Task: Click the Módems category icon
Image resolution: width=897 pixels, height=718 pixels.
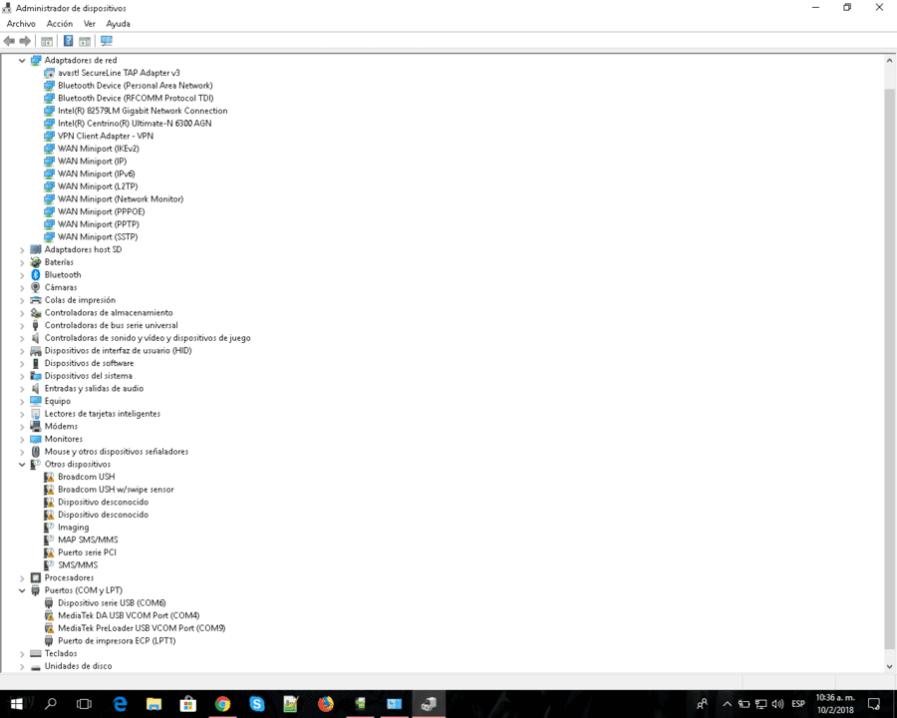Action: [x=36, y=426]
